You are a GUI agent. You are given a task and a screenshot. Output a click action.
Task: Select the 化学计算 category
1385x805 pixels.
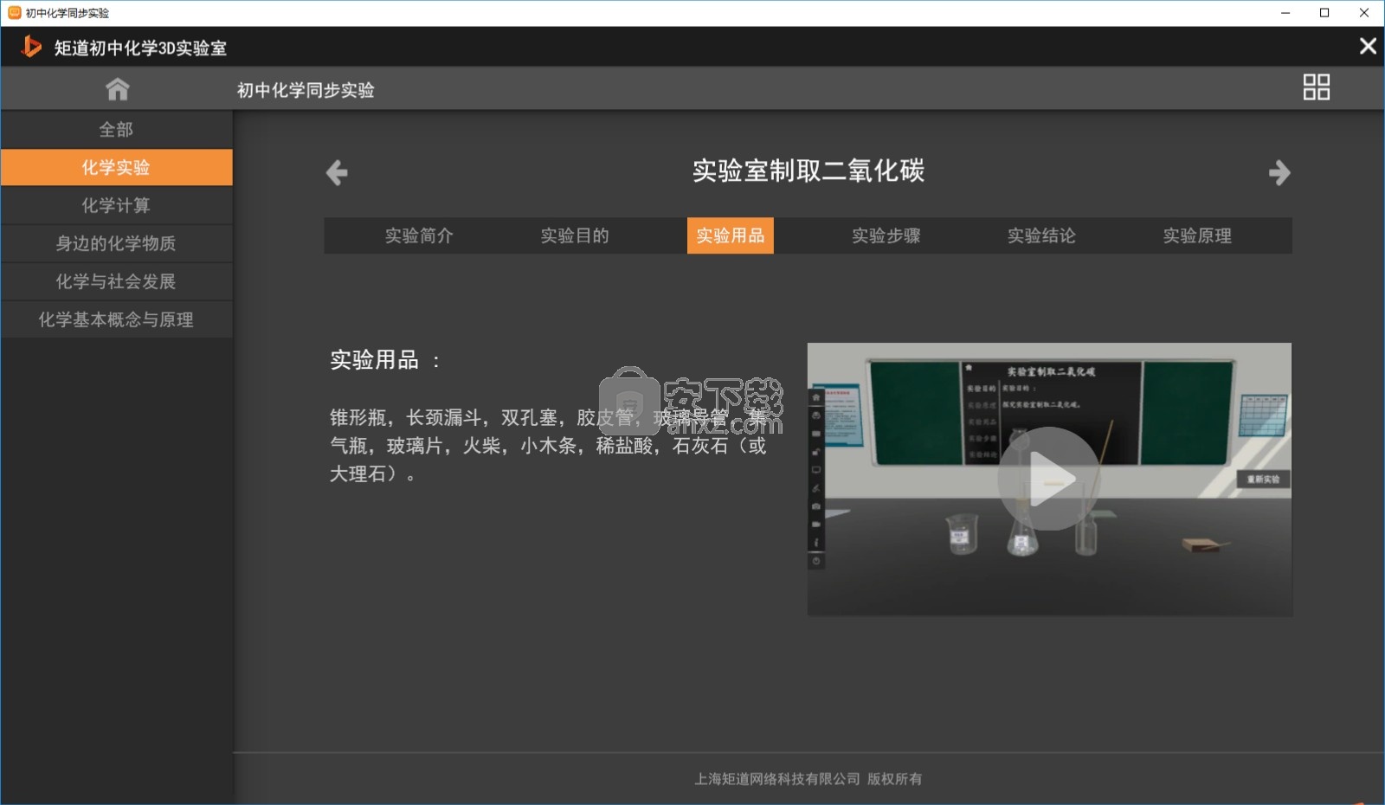click(116, 206)
